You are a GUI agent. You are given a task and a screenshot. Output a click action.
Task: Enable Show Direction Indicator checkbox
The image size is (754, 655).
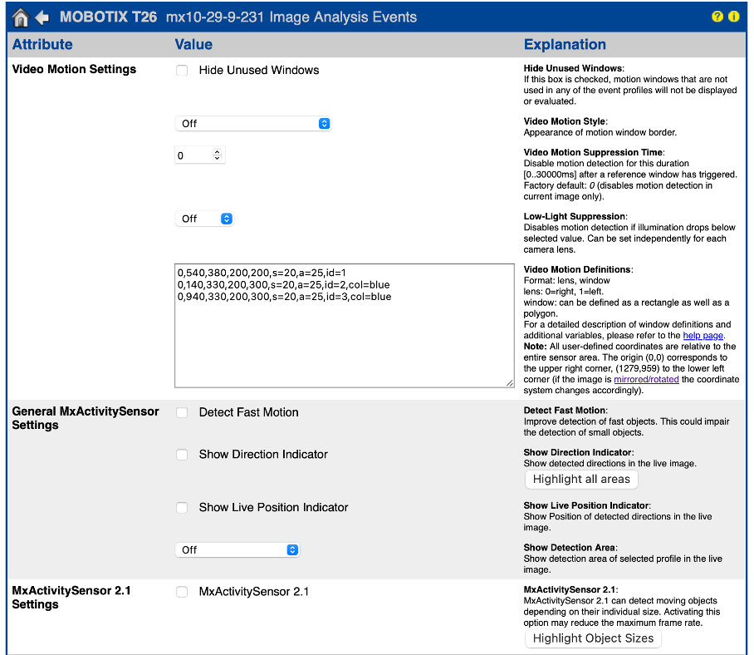point(182,455)
